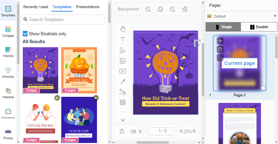Viewport: 278px width, 144px height.
Task: Click the Background button
Action: point(128,9)
